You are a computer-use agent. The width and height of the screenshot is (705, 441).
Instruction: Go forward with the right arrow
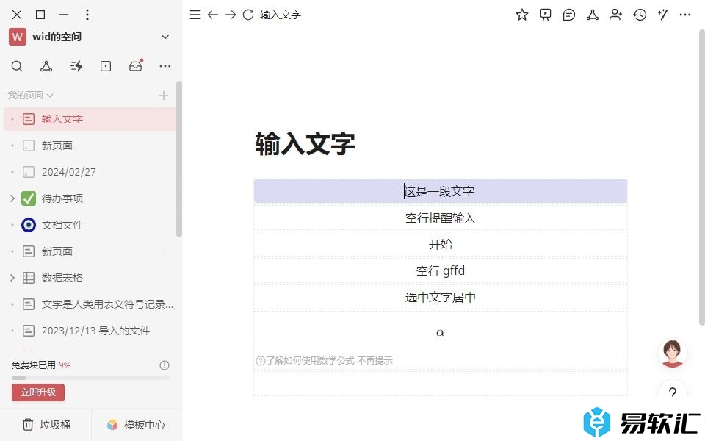[231, 15]
